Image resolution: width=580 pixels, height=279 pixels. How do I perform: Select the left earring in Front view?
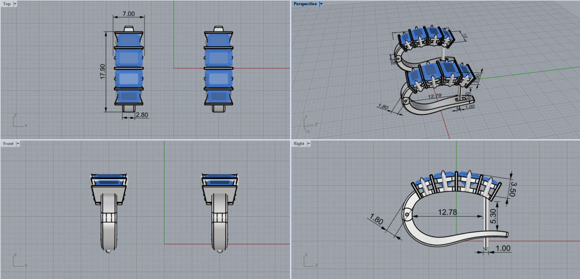pyautogui.click(x=109, y=212)
